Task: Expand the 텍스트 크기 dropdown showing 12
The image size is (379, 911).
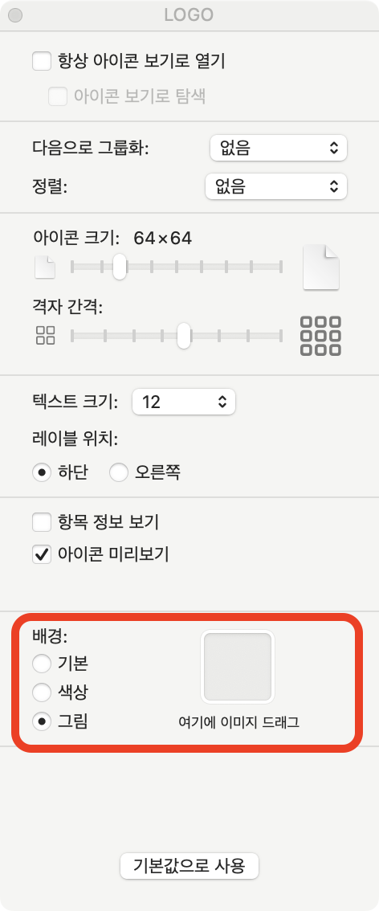Action: [184, 402]
